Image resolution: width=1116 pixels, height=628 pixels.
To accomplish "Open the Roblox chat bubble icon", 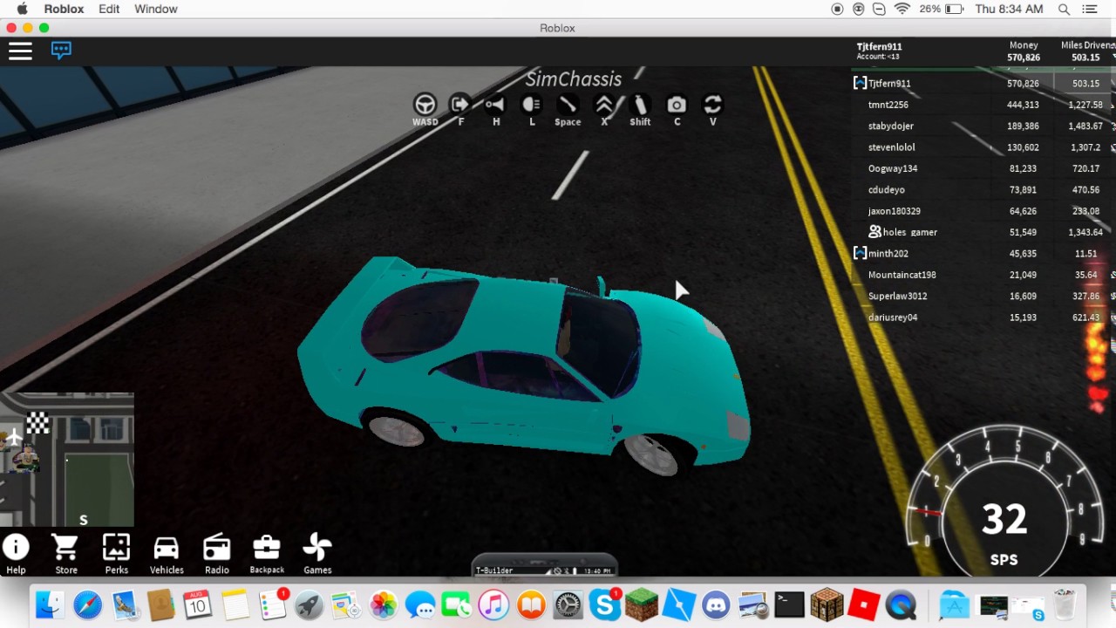I will [61, 50].
